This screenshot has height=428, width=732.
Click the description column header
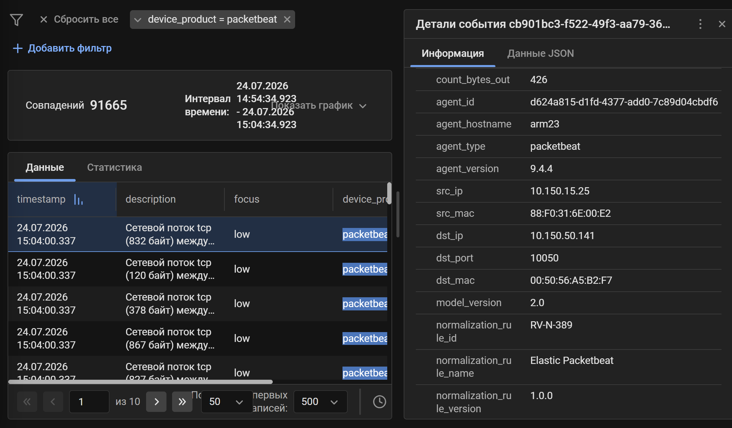point(151,199)
